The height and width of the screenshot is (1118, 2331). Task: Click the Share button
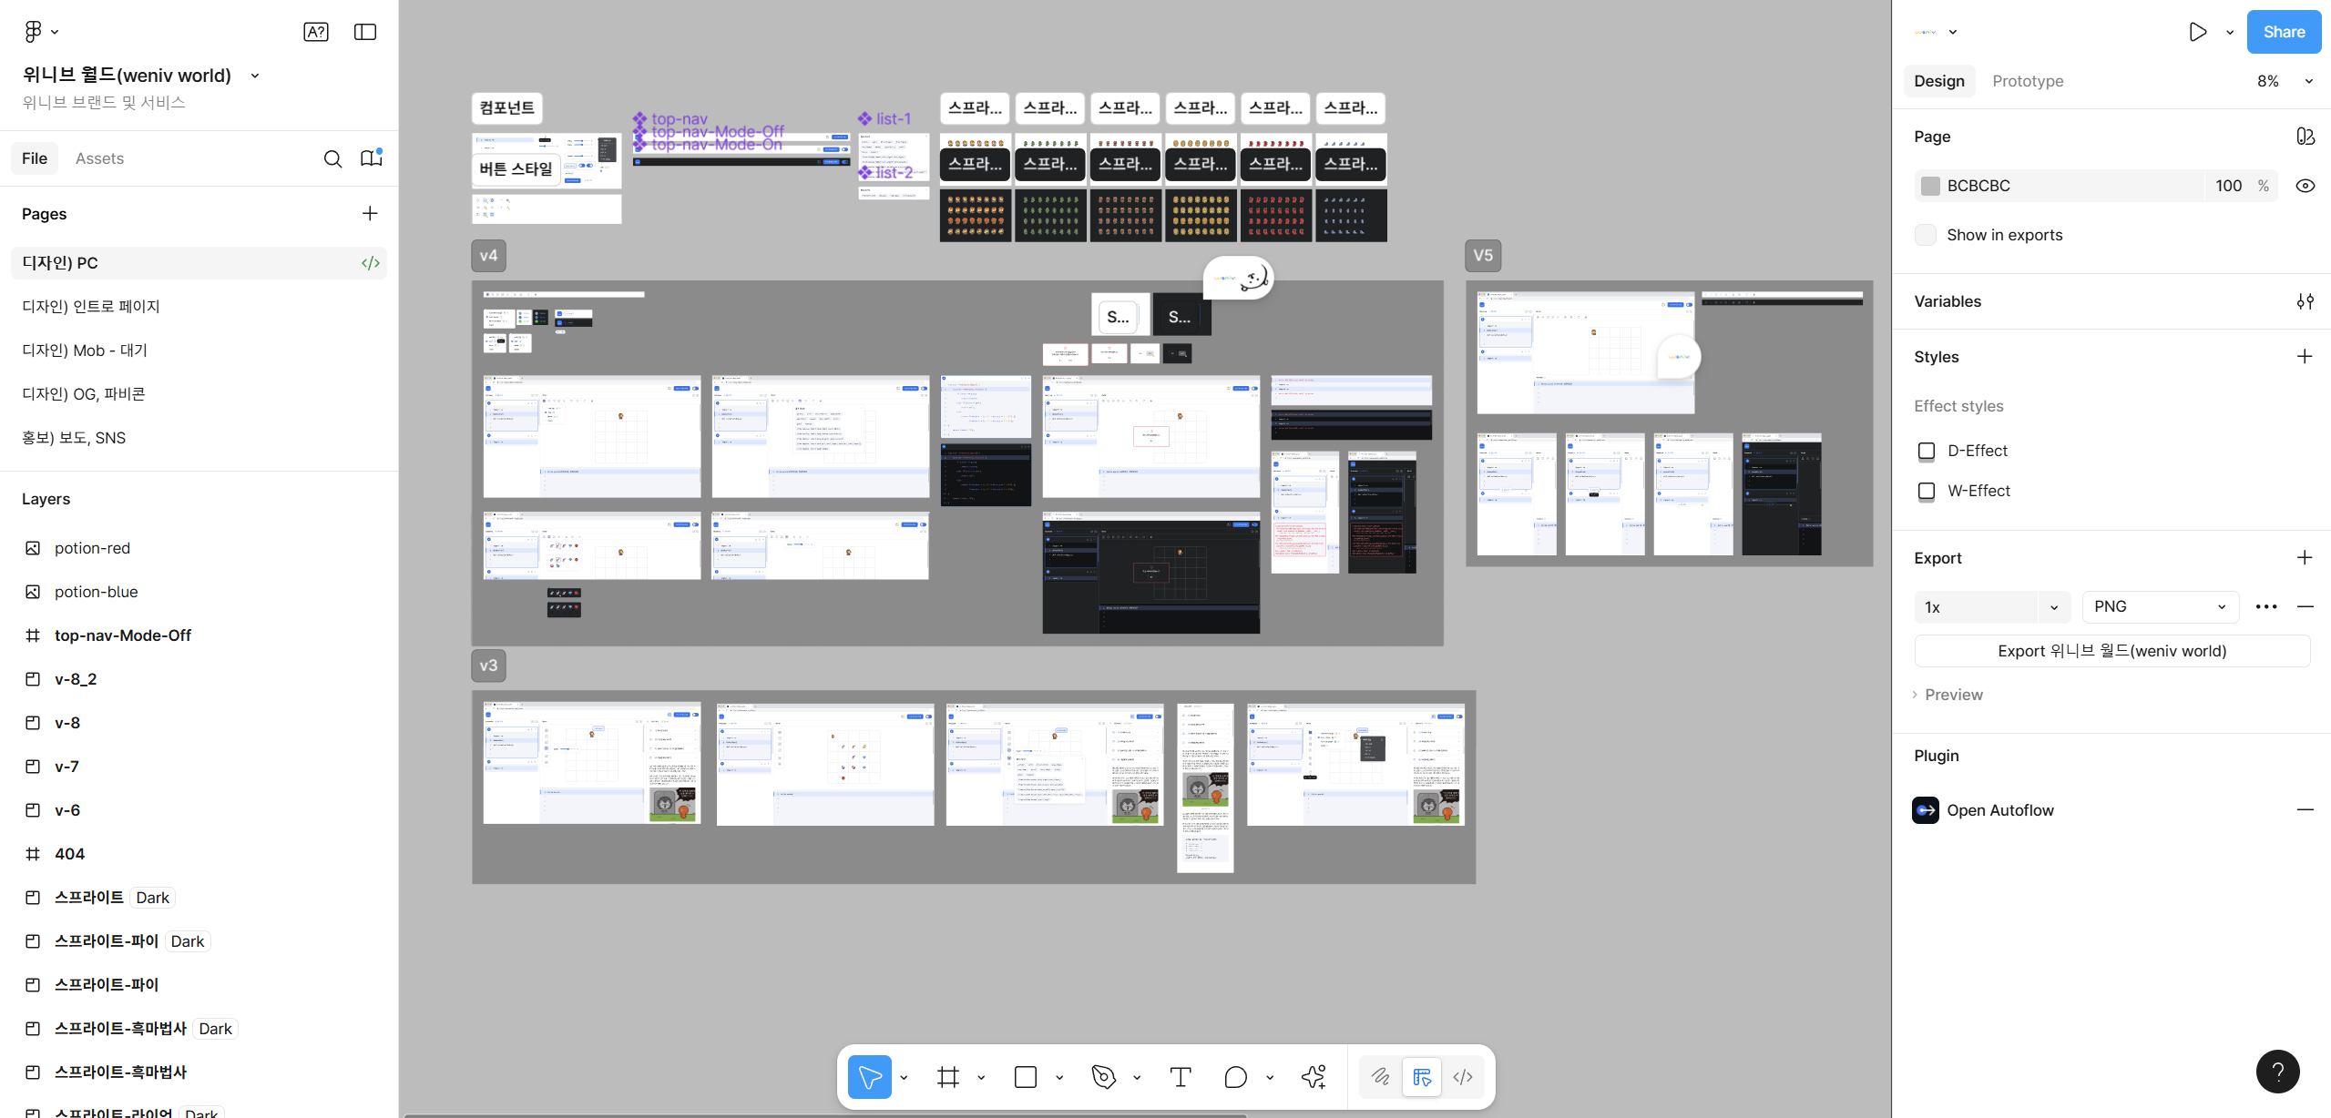[x=2284, y=32]
